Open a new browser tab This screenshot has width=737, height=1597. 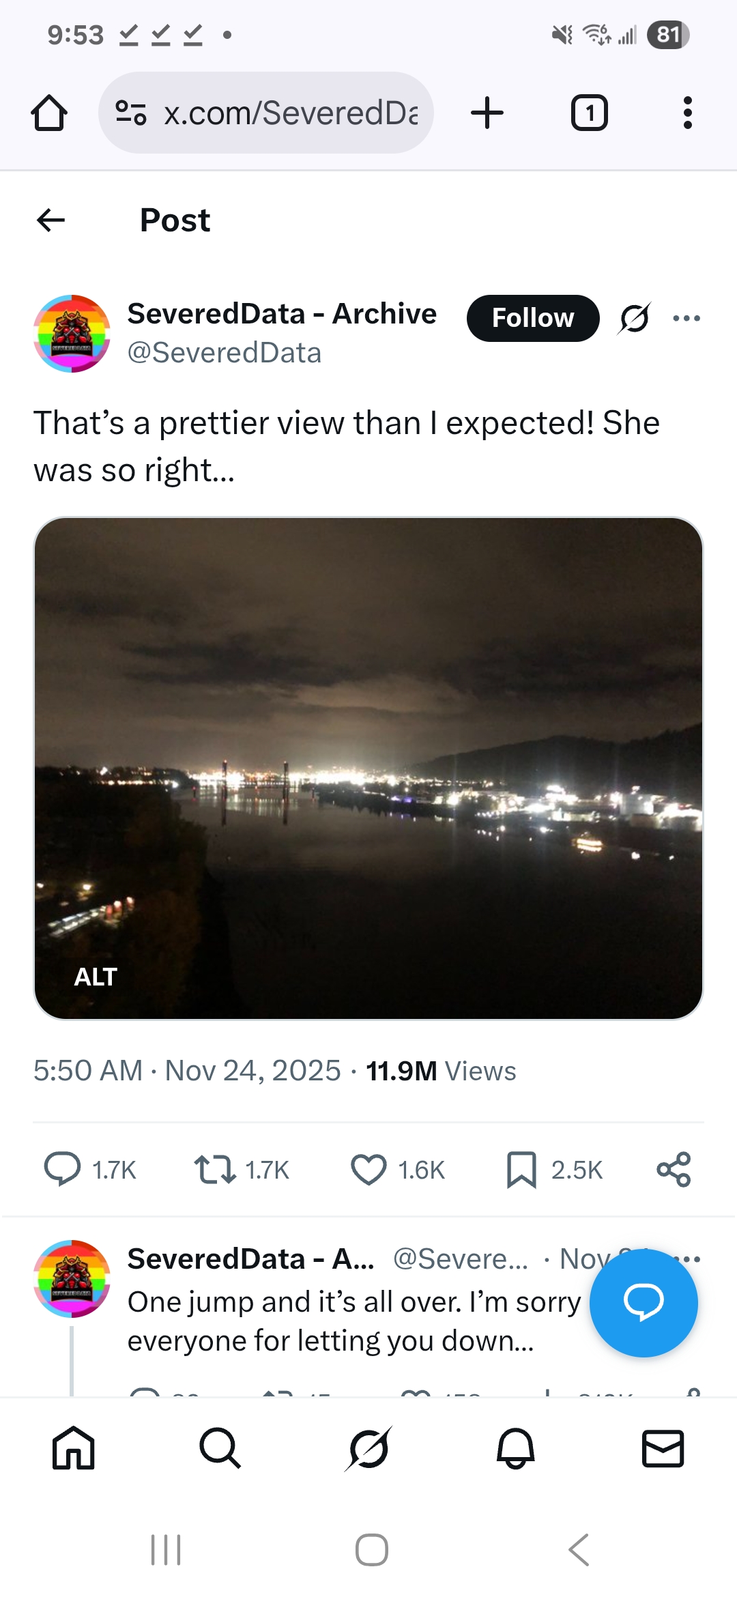pos(487,113)
